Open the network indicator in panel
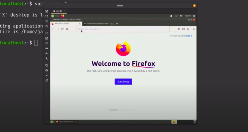This screenshot has height=132, width=248. coord(176,16)
